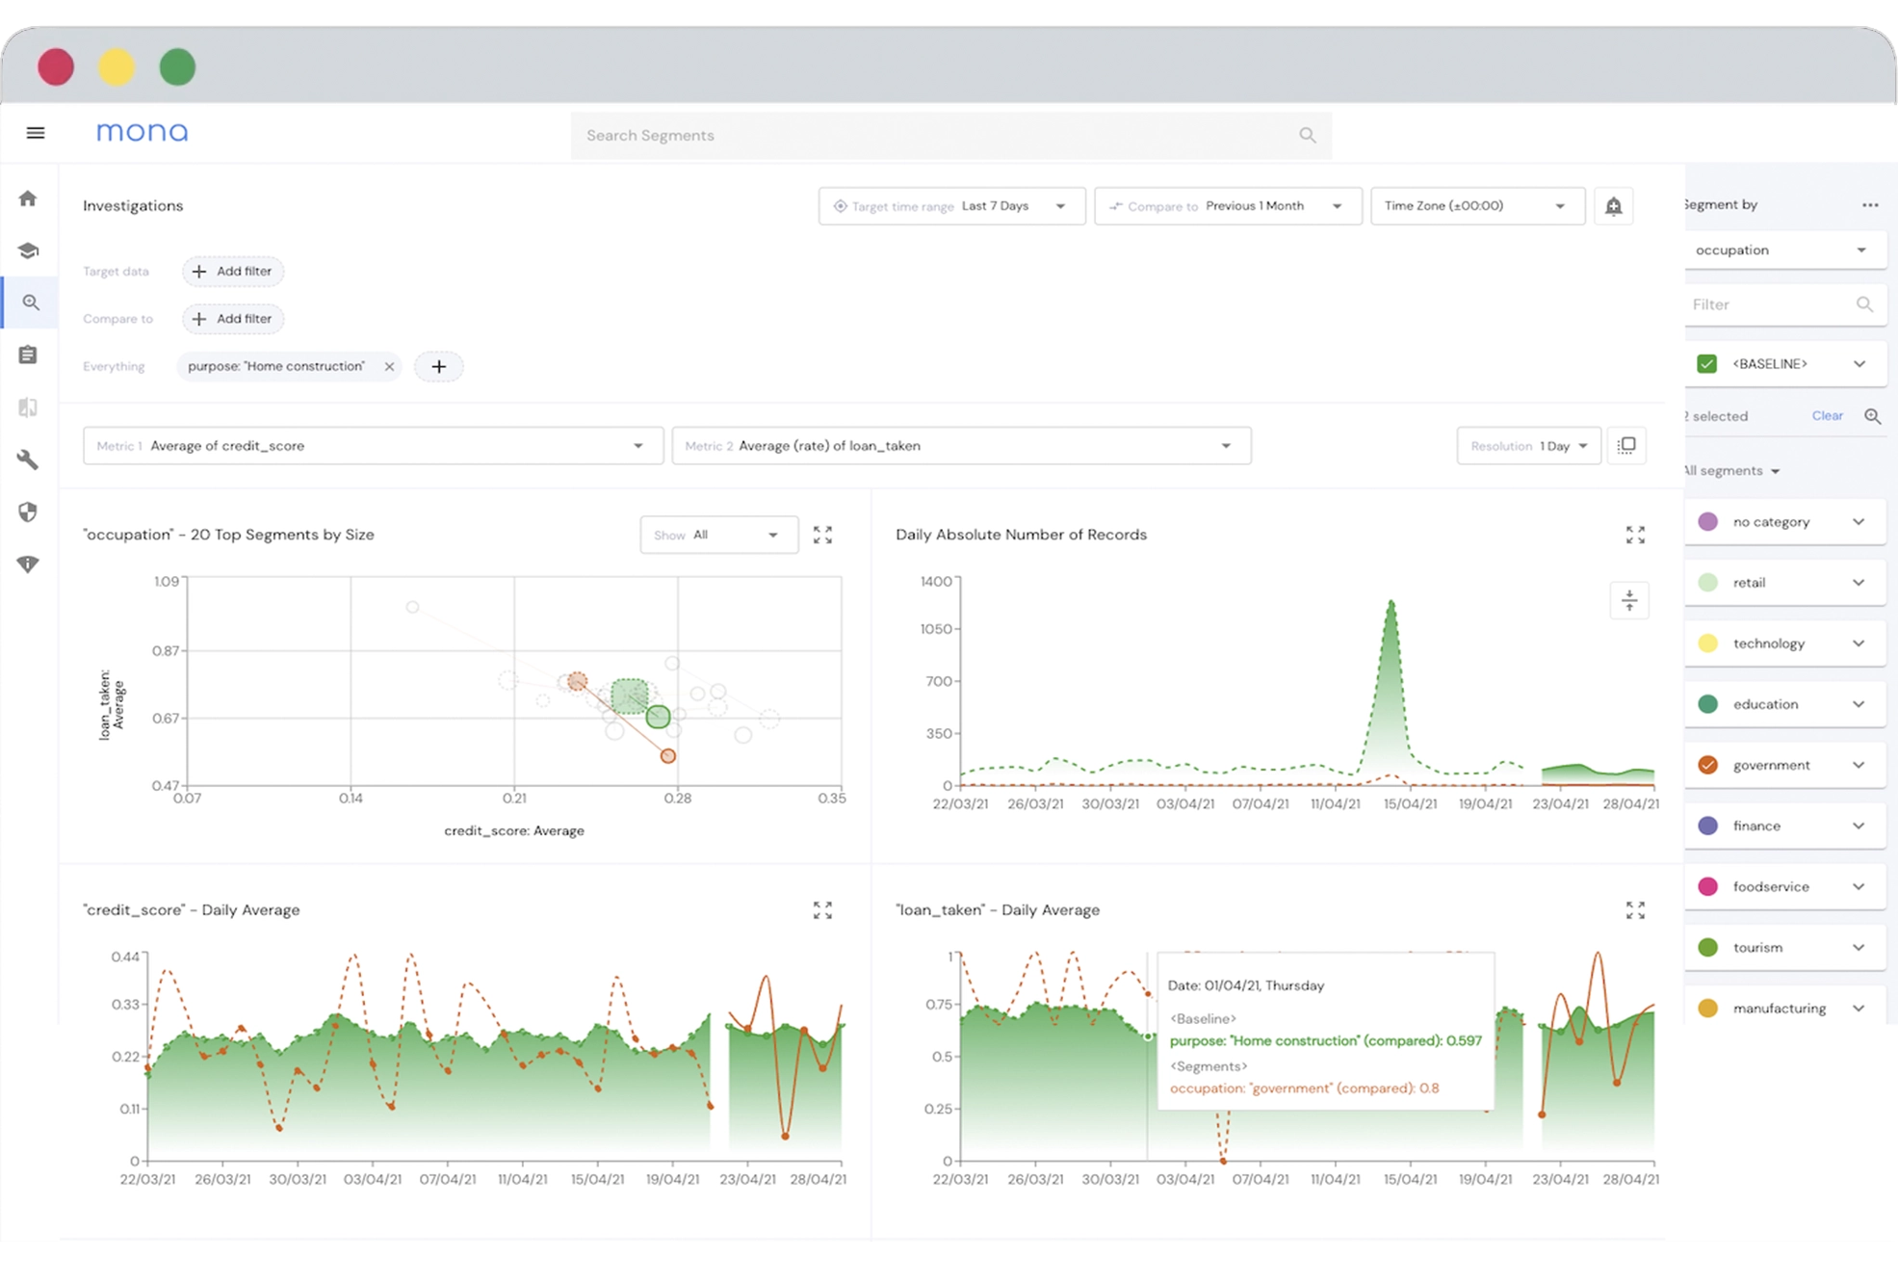
Task: Click the filter search icon in segment panel
Action: click(x=1864, y=304)
